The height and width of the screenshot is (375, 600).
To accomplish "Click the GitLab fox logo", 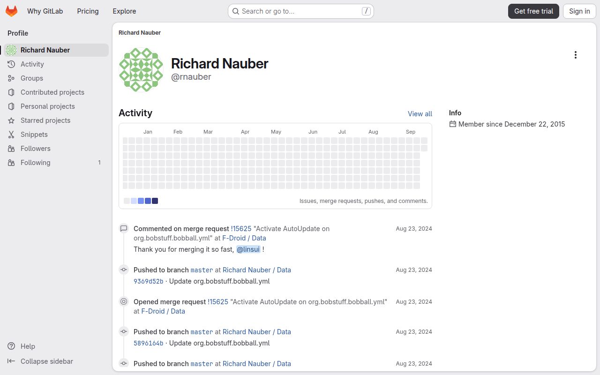I will [x=11, y=11].
